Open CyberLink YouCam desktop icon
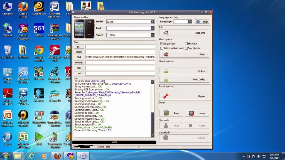 click(x=23, y=118)
